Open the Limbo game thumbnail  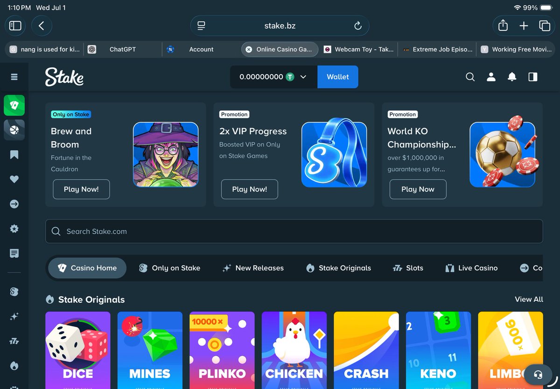[x=511, y=350]
